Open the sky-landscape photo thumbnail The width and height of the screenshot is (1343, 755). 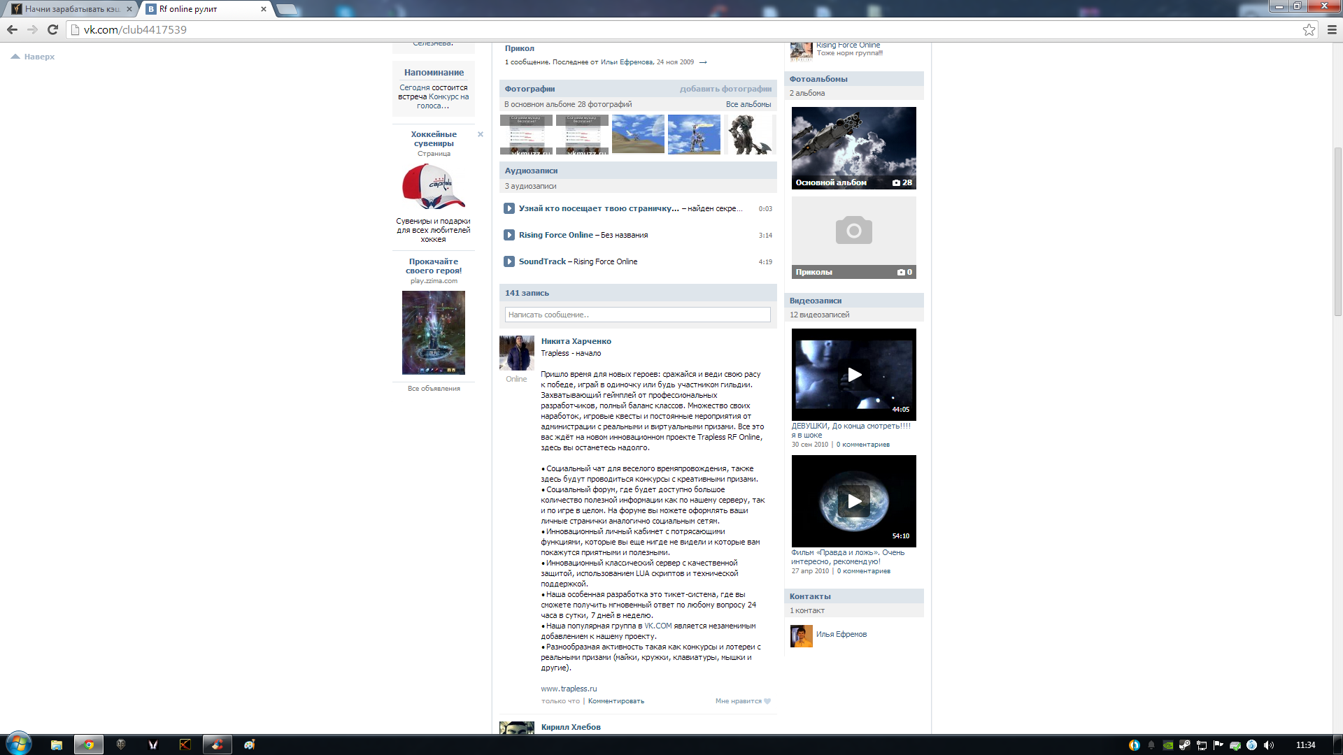point(638,134)
